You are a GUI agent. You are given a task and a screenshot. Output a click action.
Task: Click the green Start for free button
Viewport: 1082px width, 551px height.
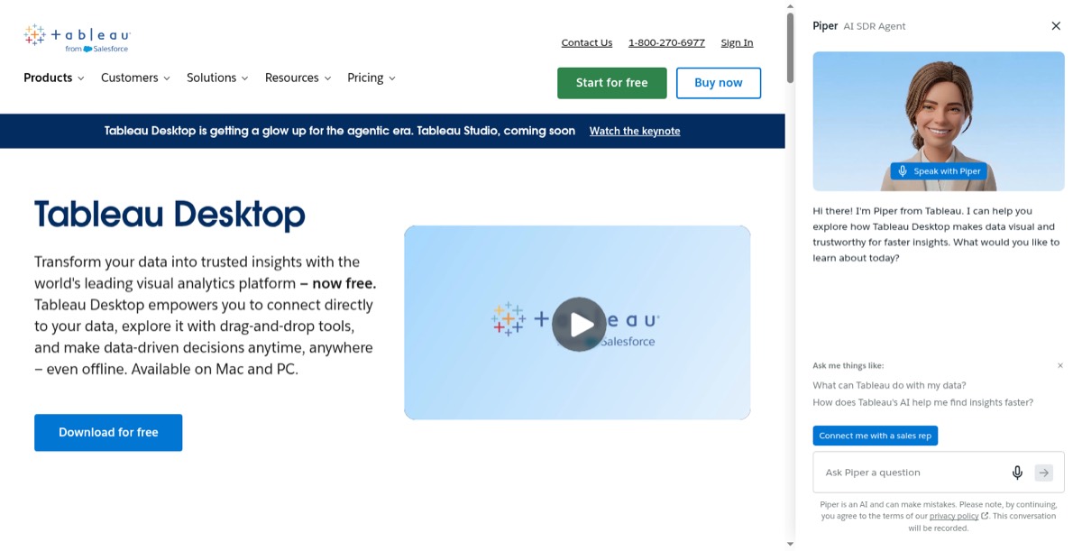point(612,83)
